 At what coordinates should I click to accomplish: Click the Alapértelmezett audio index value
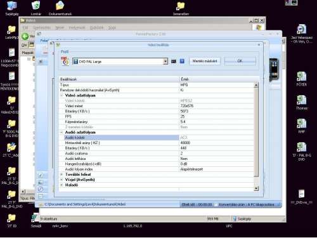191,169
